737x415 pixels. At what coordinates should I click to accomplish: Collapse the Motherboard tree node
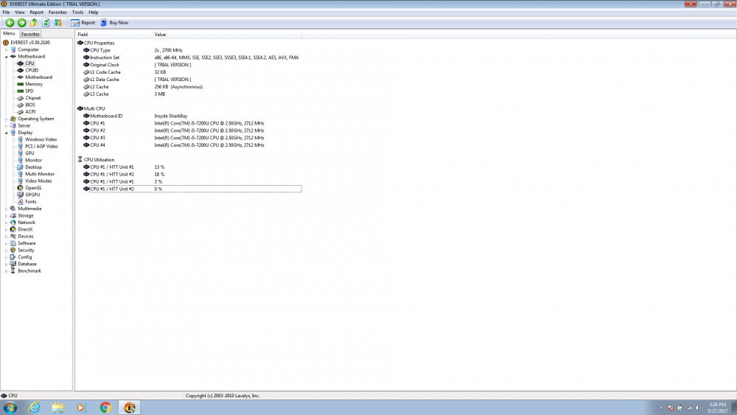click(6, 57)
